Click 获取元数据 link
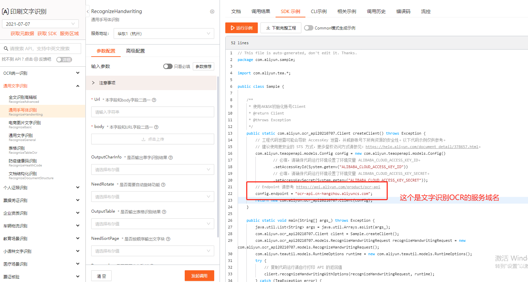Image resolution: width=528 pixels, height=282 pixels. pos(22,33)
